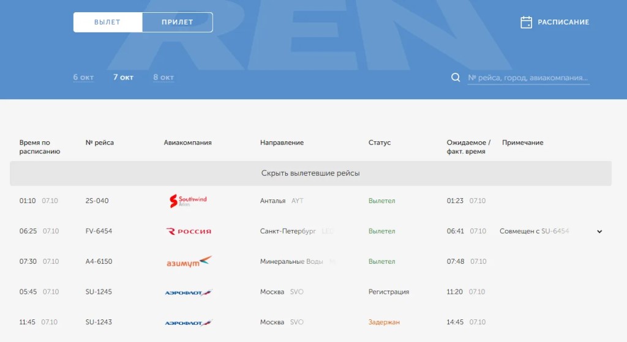This screenshot has width=627, height=342.
Task: Click the Примечание column header
Action: pos(523,143)
